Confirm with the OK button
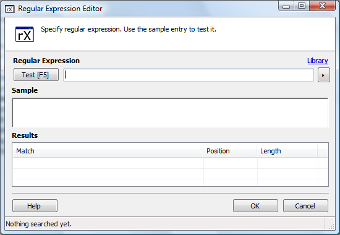 [x=255, y=206]
